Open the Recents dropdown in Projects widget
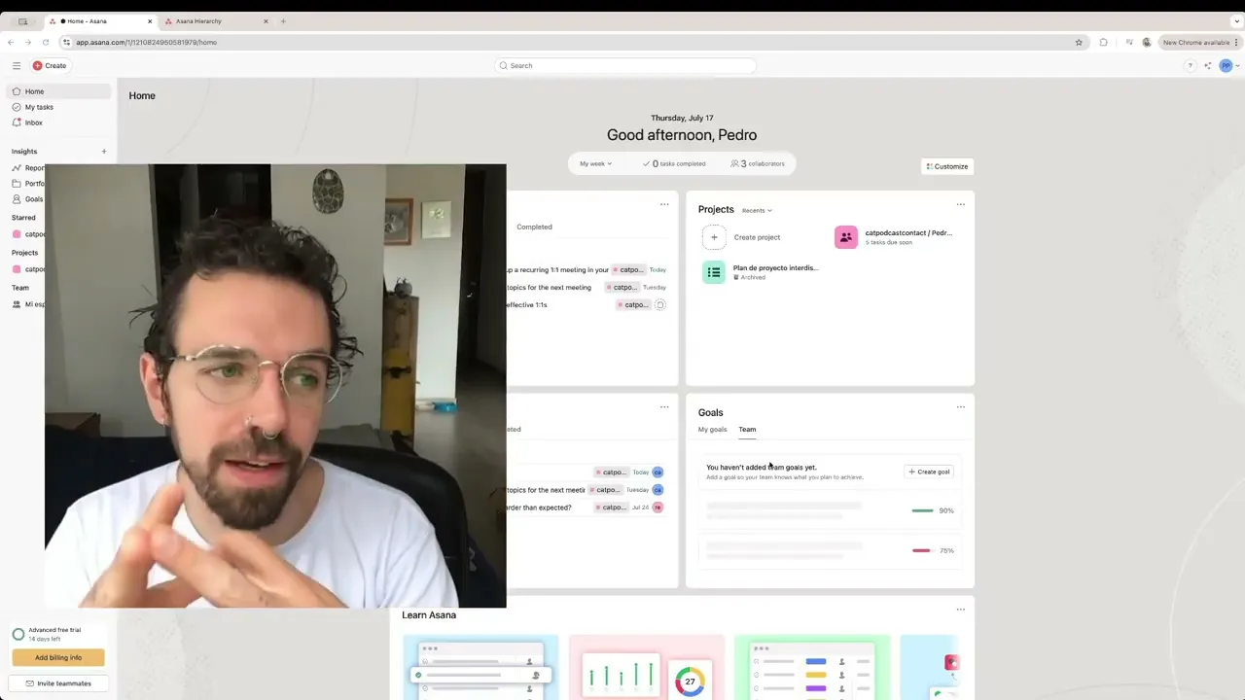The width and height of the screenshot is (1245, 700). click(x=756, y=210)
